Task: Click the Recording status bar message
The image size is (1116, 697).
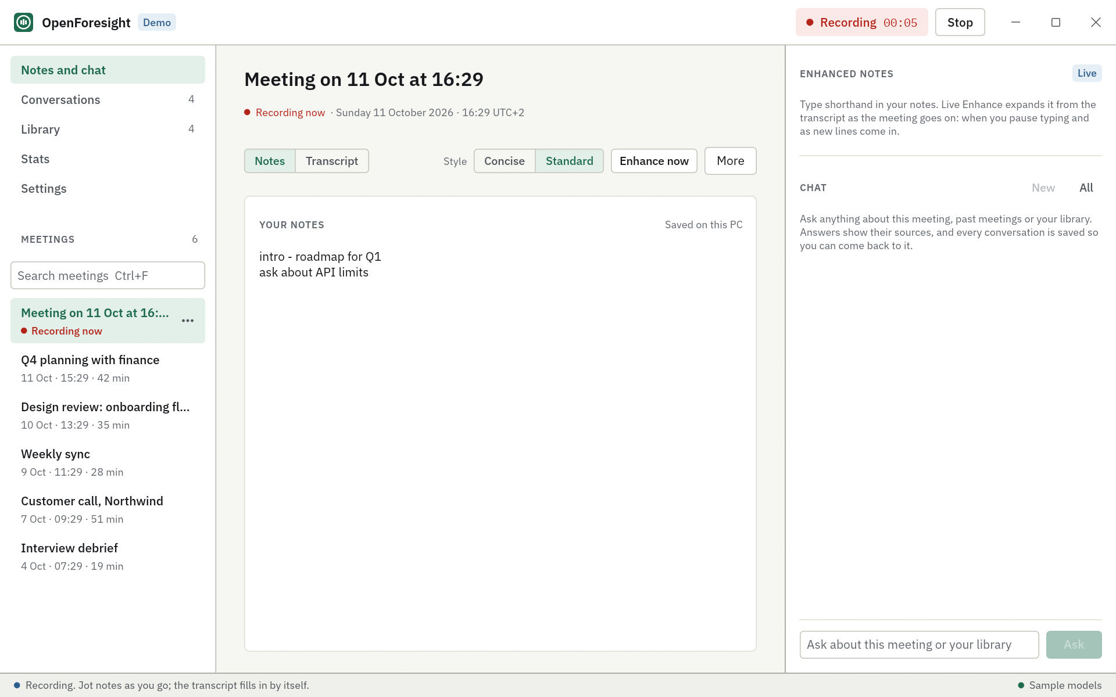Action: tap(162, 685)
